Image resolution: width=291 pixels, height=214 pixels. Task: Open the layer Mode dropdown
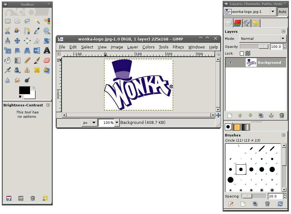click(x=263, y=39)
